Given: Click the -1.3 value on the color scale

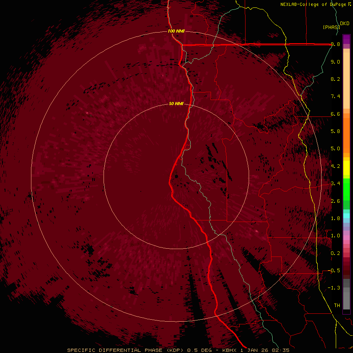Looking at the screenshot, I should click(x=334, y=288).
